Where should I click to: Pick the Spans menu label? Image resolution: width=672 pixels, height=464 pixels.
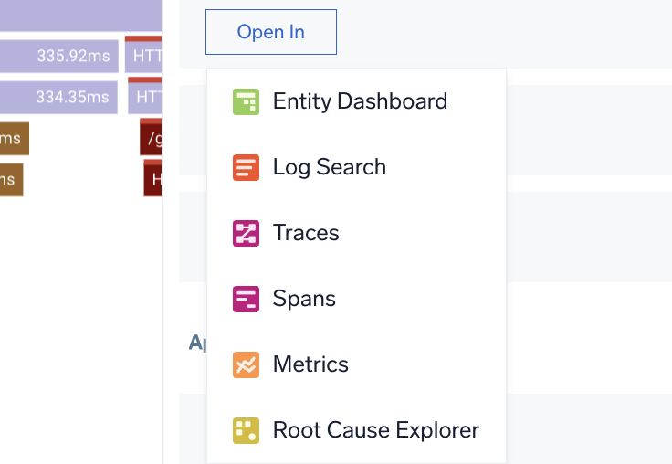[x=304, y=299]
